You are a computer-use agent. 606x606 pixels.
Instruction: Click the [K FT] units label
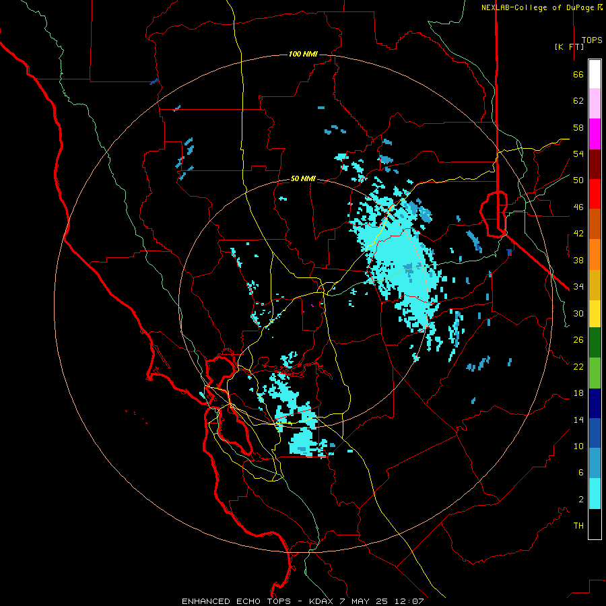[569, 46]
